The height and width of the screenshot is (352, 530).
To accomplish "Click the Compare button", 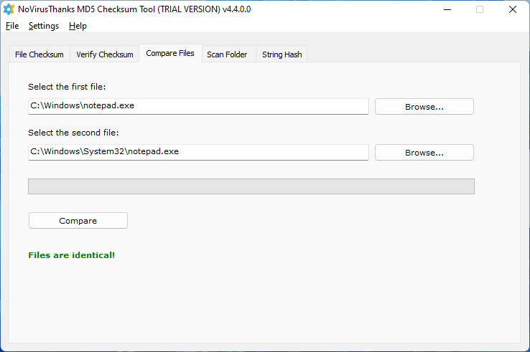I will 78,220.
